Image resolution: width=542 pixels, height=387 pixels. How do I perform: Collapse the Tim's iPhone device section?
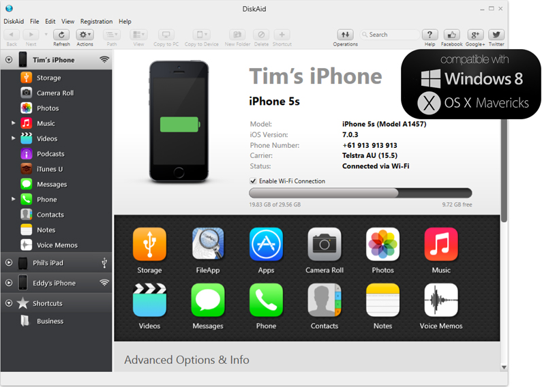[9, 60]
